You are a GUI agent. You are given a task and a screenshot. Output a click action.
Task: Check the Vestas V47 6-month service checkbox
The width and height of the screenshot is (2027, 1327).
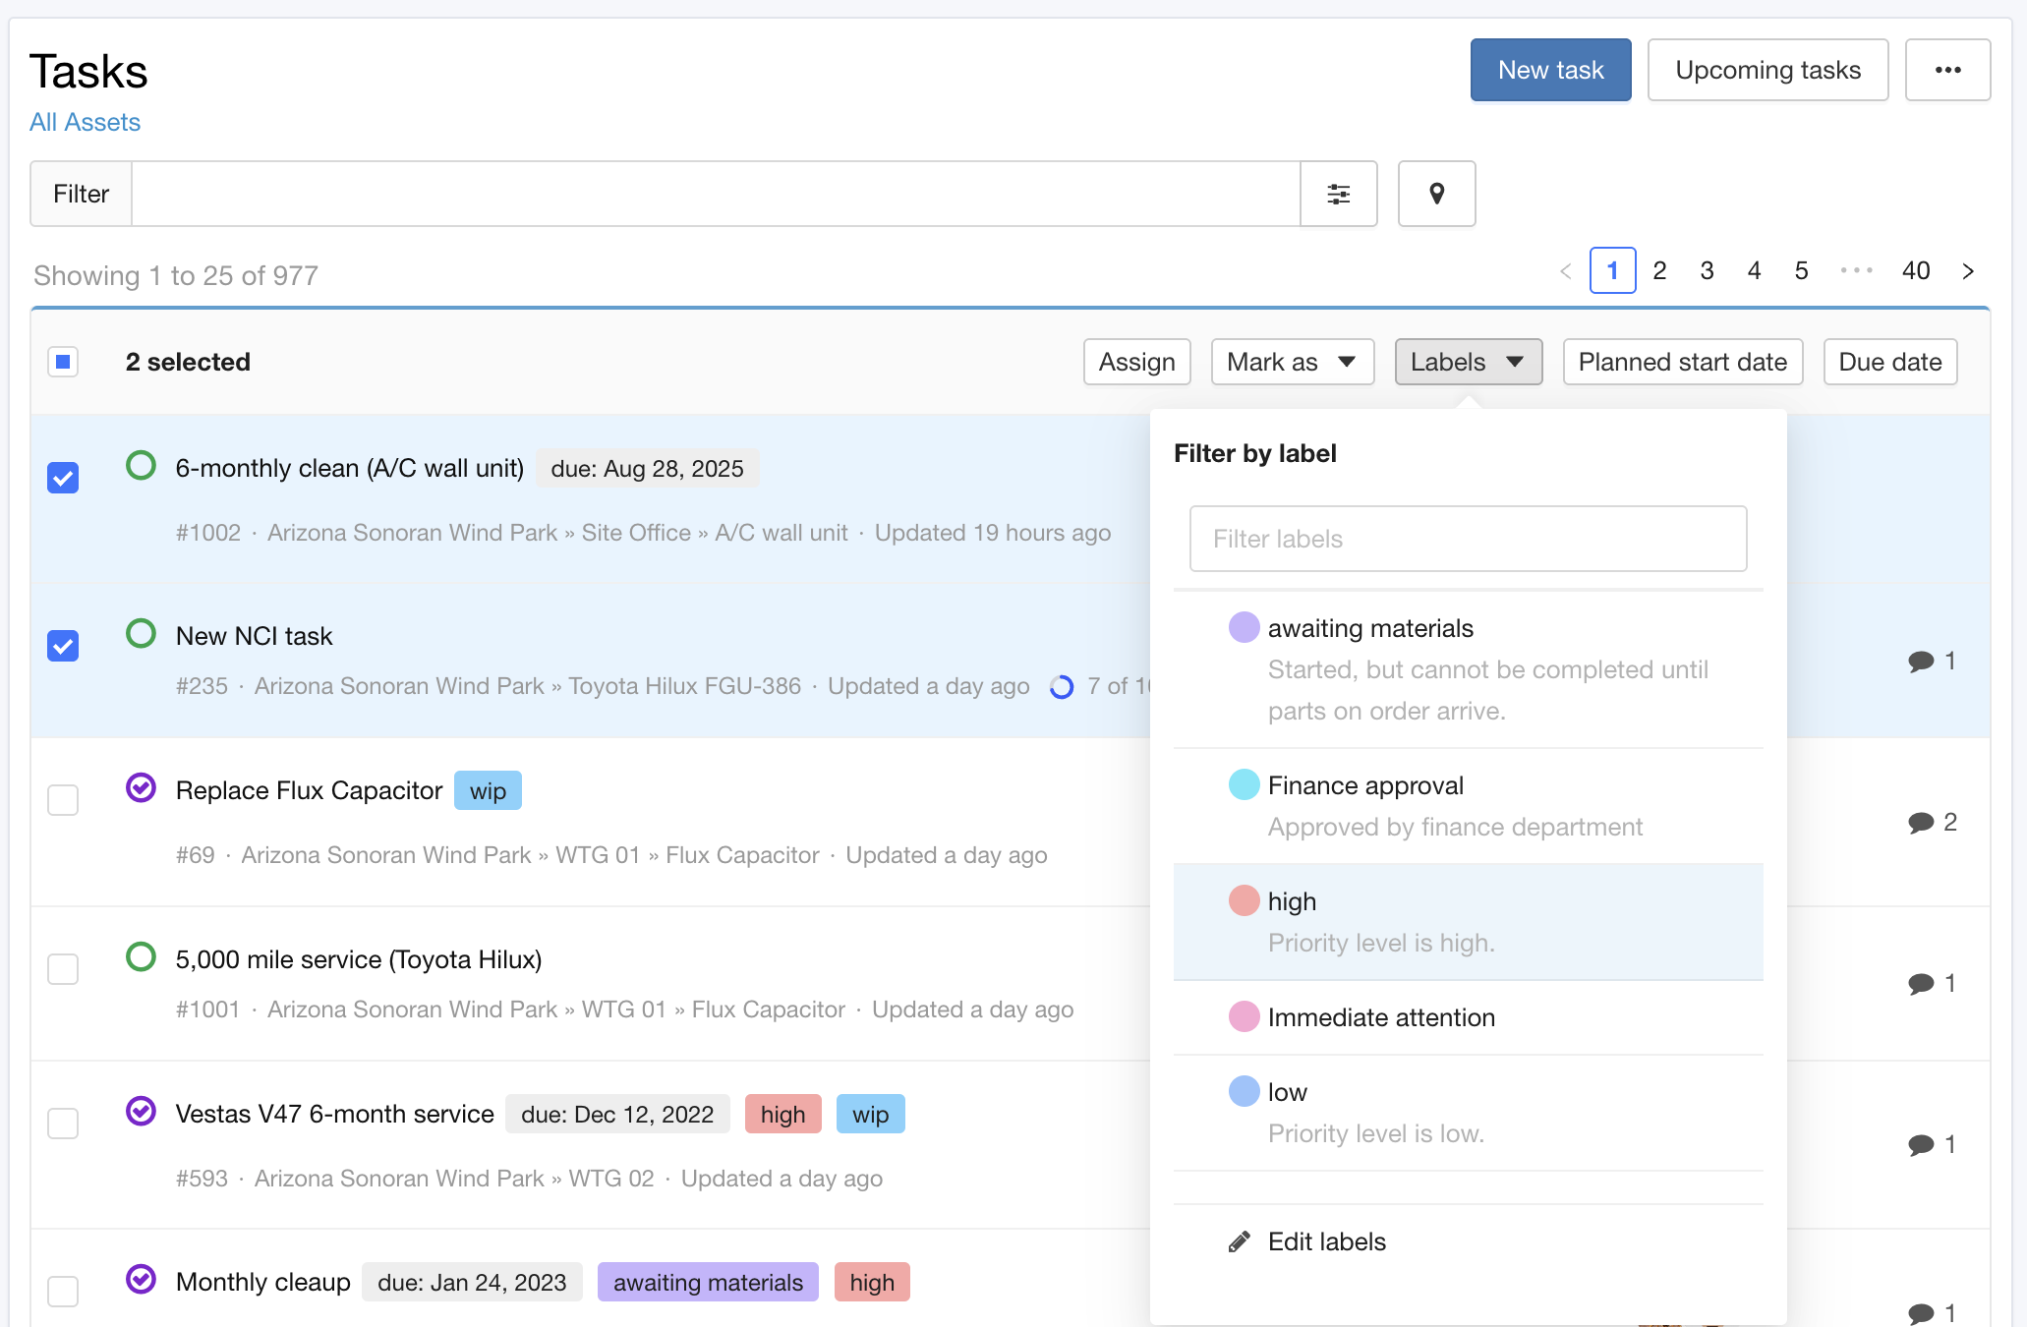63,1124
